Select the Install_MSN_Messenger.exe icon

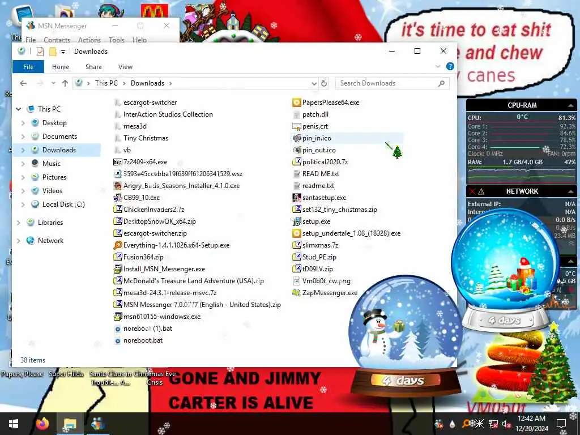pos(117,269)
